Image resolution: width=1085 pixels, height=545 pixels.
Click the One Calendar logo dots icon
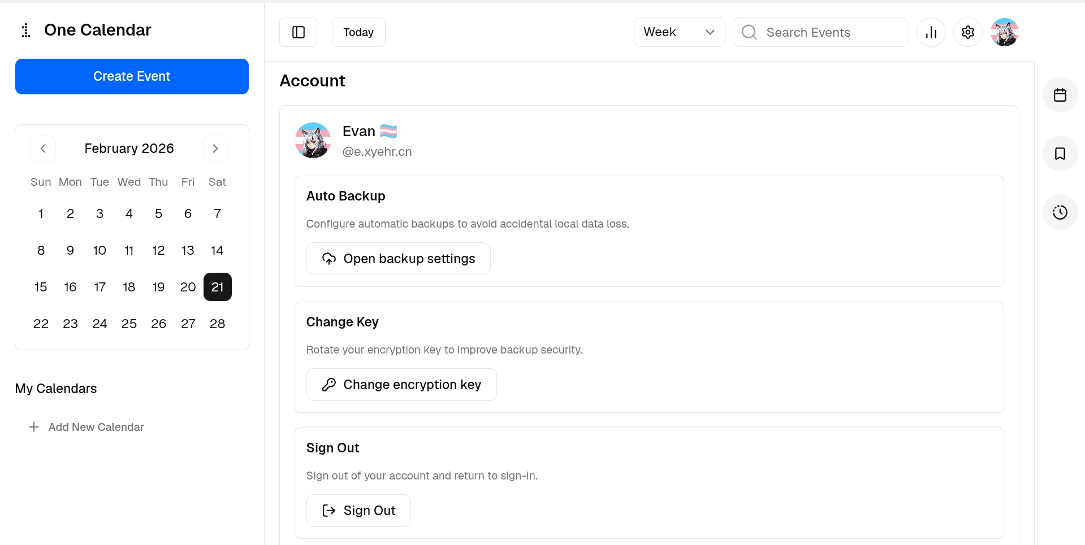click(25, 30)
